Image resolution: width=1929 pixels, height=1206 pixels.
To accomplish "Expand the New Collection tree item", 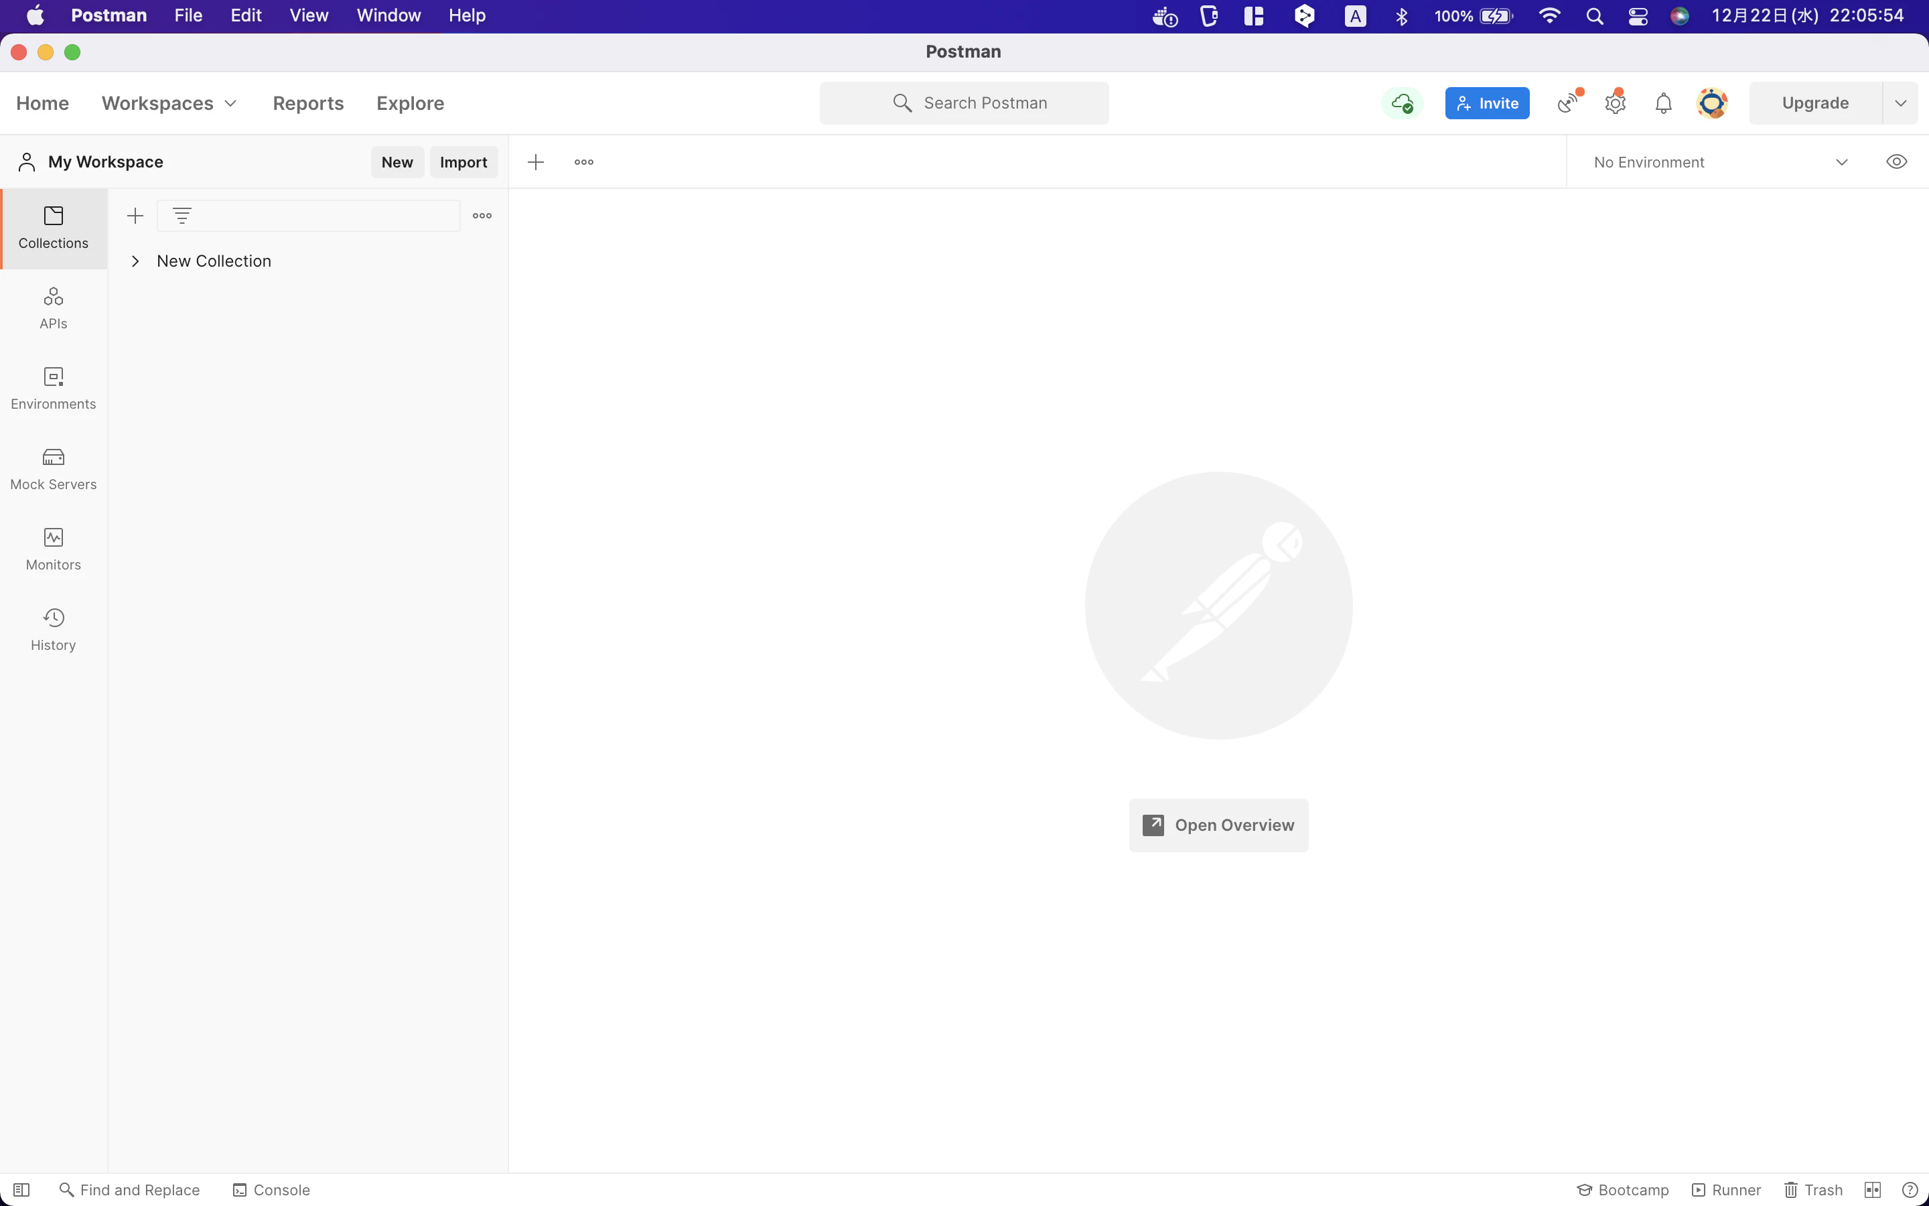I will click(x=135, y=261).
